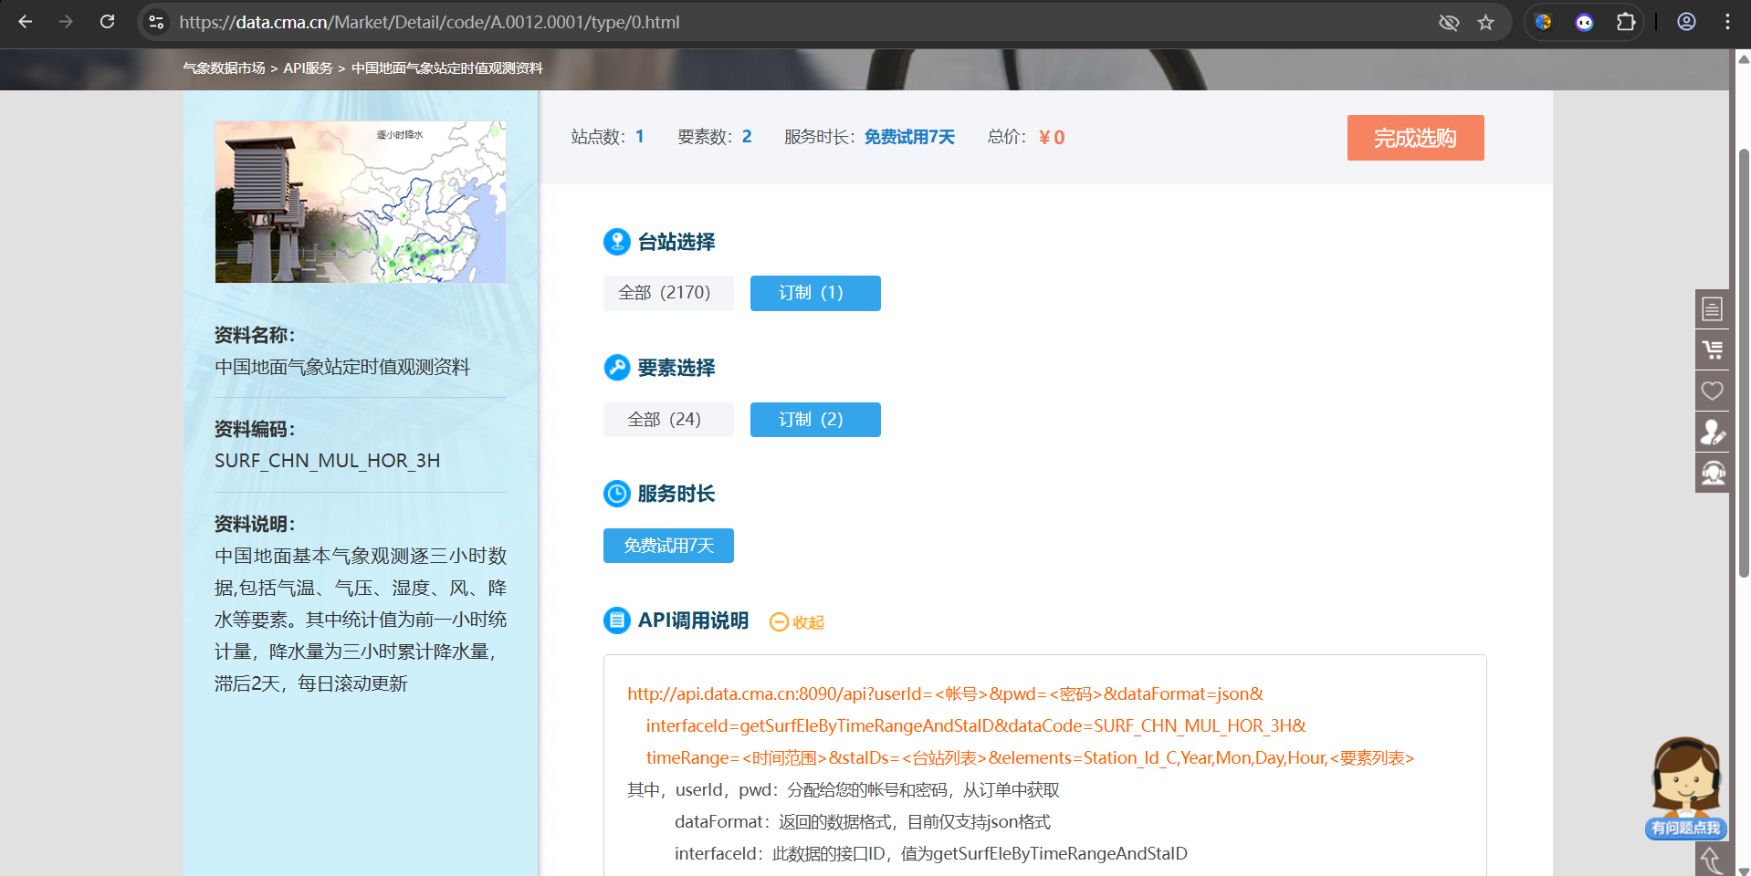Click the 免费试用7天 summary value
The height and width of the screenshot is (876, 1751).
909,137
